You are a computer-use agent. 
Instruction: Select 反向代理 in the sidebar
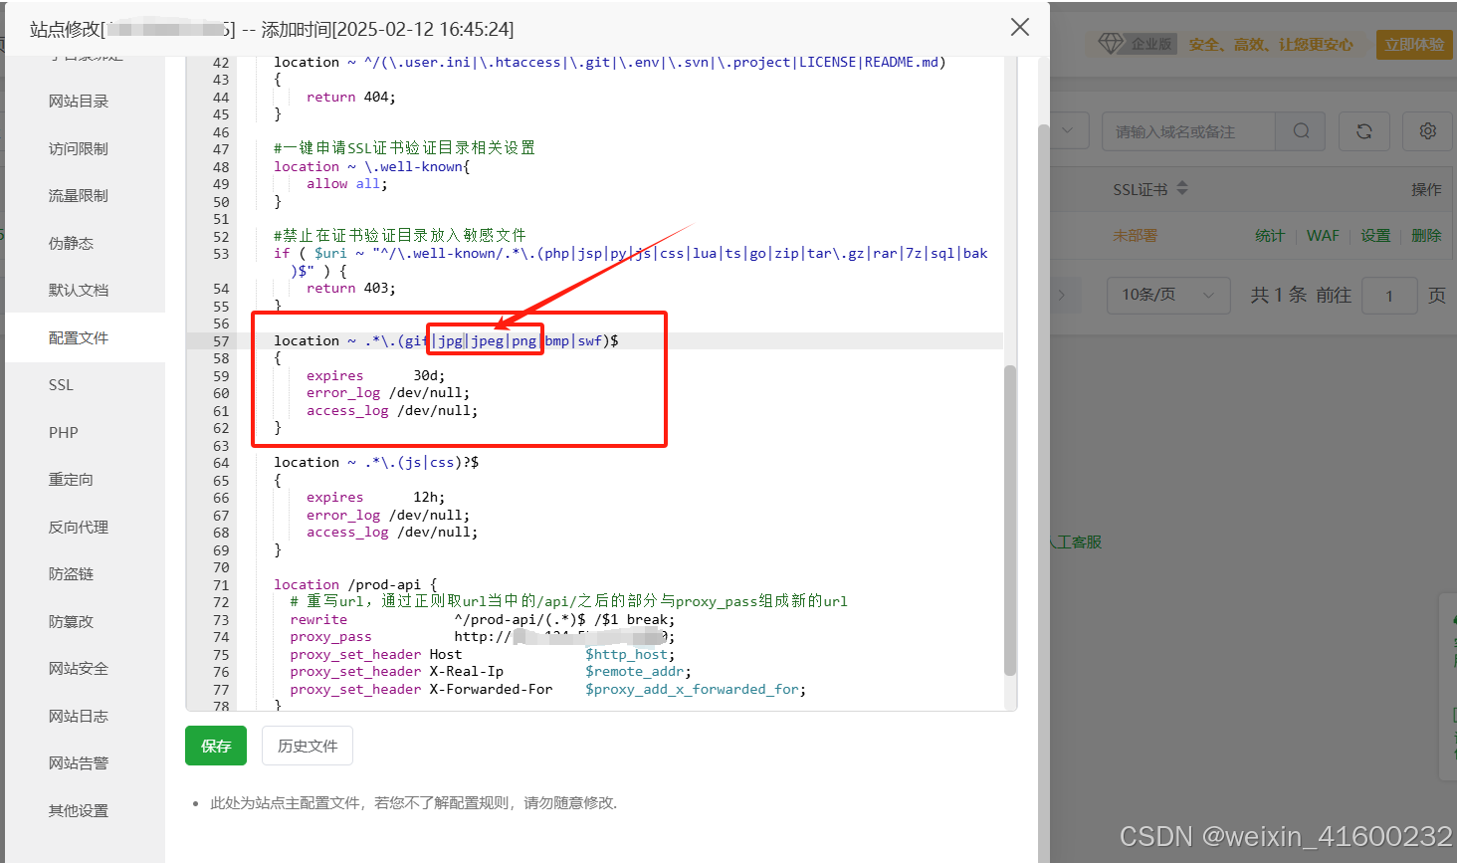(79, 527)
